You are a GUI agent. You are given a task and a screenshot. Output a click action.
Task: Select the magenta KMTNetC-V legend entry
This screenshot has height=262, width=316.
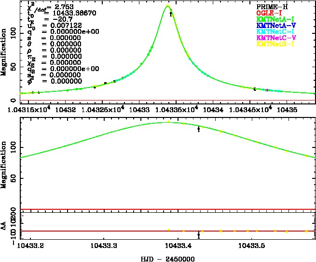[275, 38]
